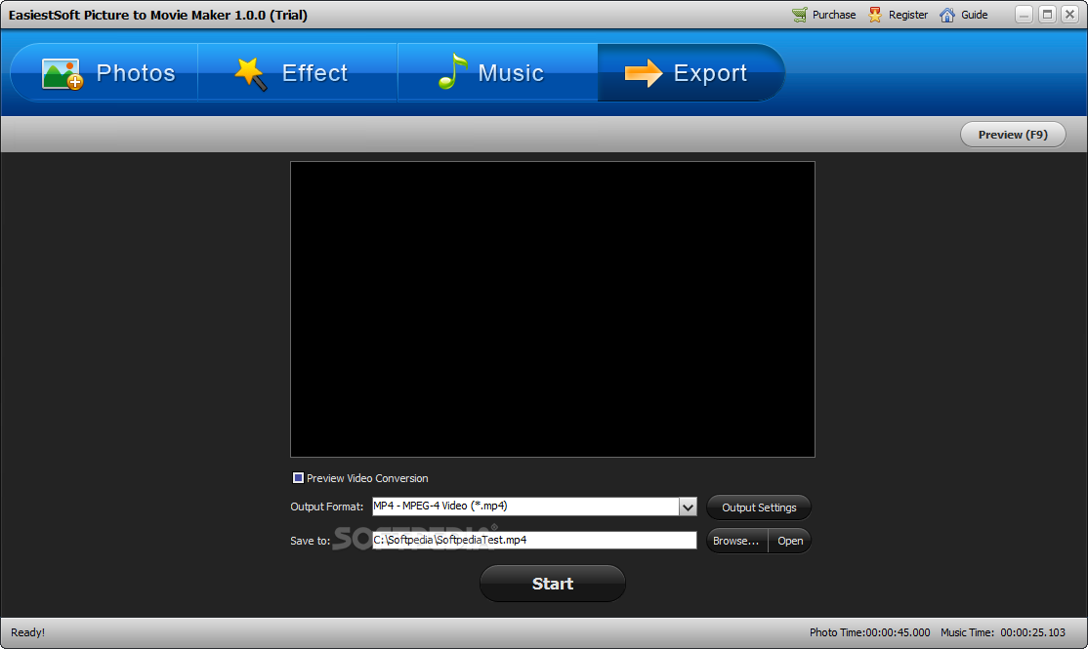The image size is (1088, 649).
Task: Maximize the application window
Action: 1048,15
